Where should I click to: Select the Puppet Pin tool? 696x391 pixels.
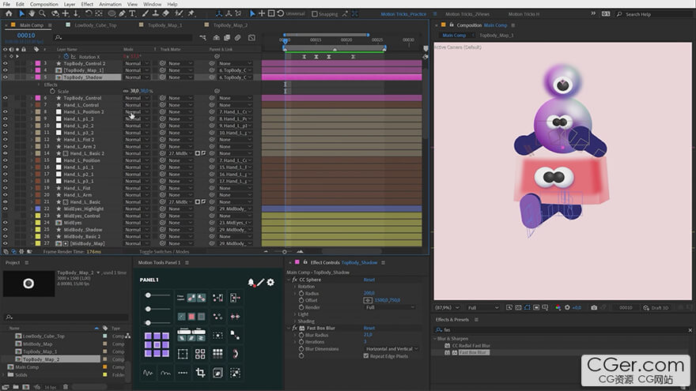click(x=191, y=13)
